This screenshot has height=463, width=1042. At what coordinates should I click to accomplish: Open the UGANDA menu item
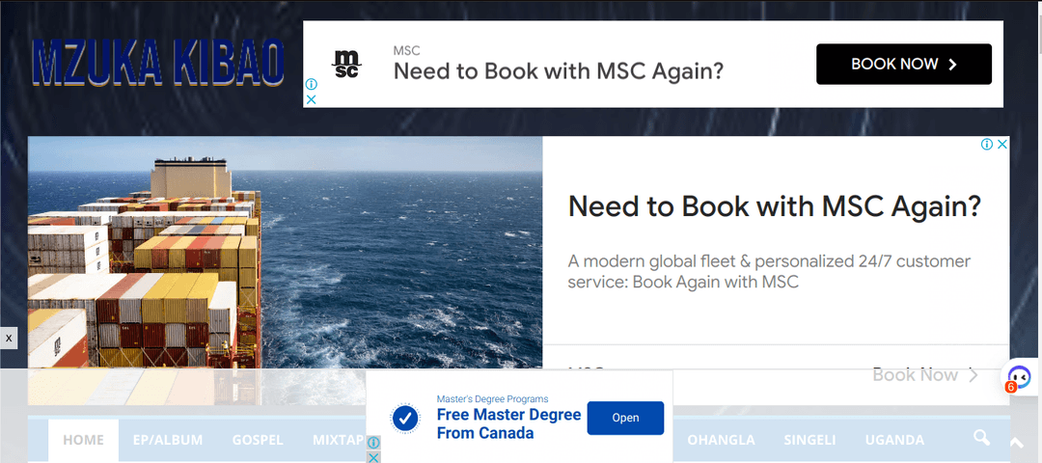tap(894, 440)
